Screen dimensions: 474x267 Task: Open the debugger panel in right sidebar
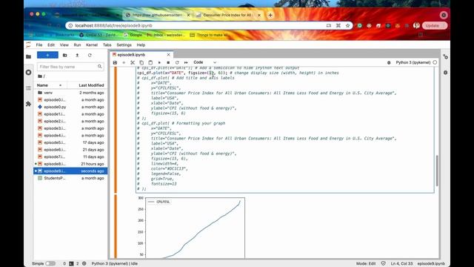click(x=445, y=73)
